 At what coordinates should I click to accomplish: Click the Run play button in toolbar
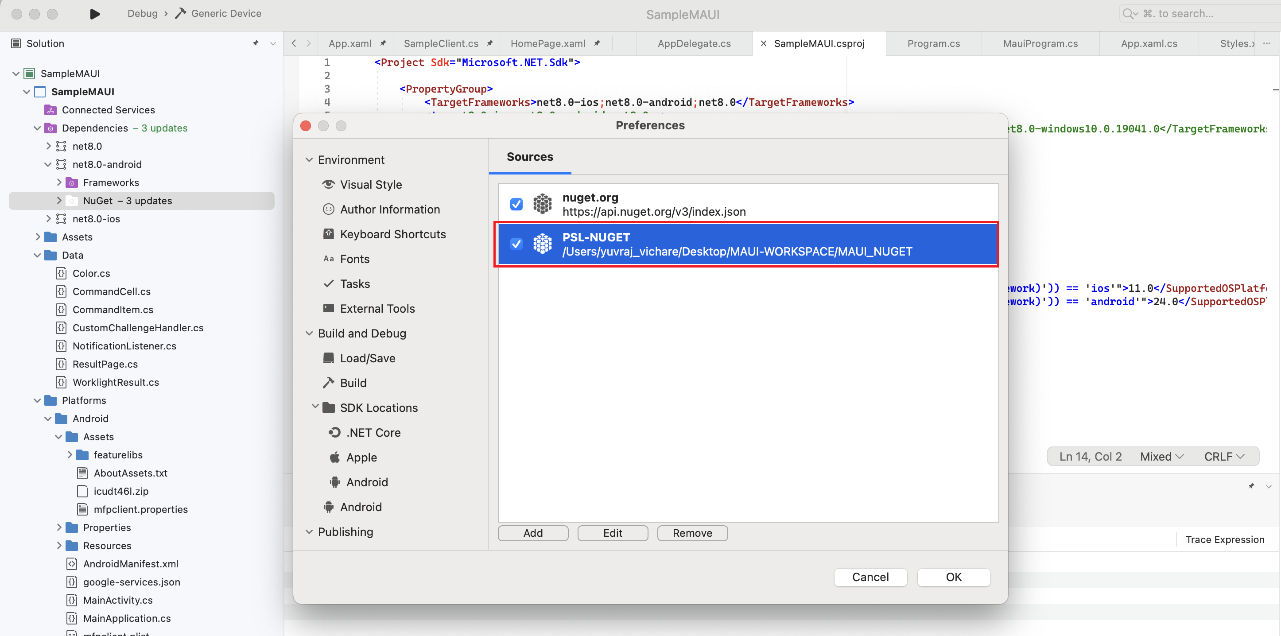(x=94, y=13)
